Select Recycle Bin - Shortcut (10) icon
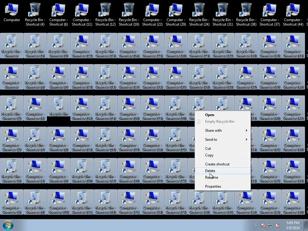 coord(82,171)
